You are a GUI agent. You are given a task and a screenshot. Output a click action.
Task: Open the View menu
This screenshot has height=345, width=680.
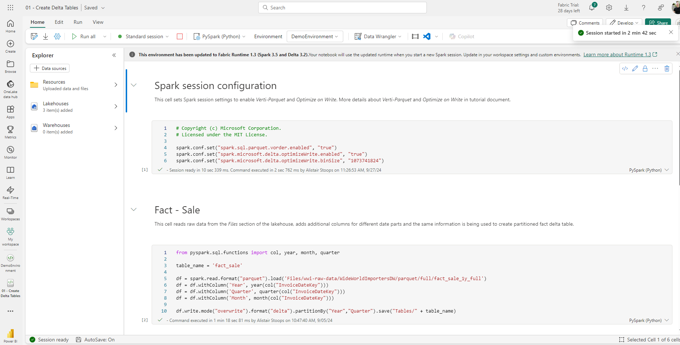click(98, 22)
